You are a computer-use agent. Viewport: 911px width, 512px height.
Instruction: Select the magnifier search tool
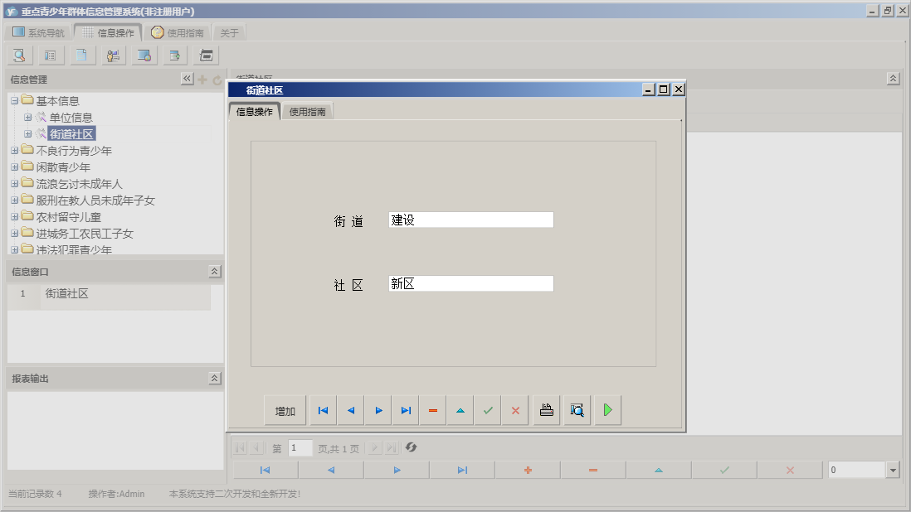pos(18,55)
